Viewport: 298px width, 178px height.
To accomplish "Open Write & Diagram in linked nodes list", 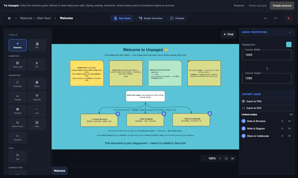I will 256,128.
